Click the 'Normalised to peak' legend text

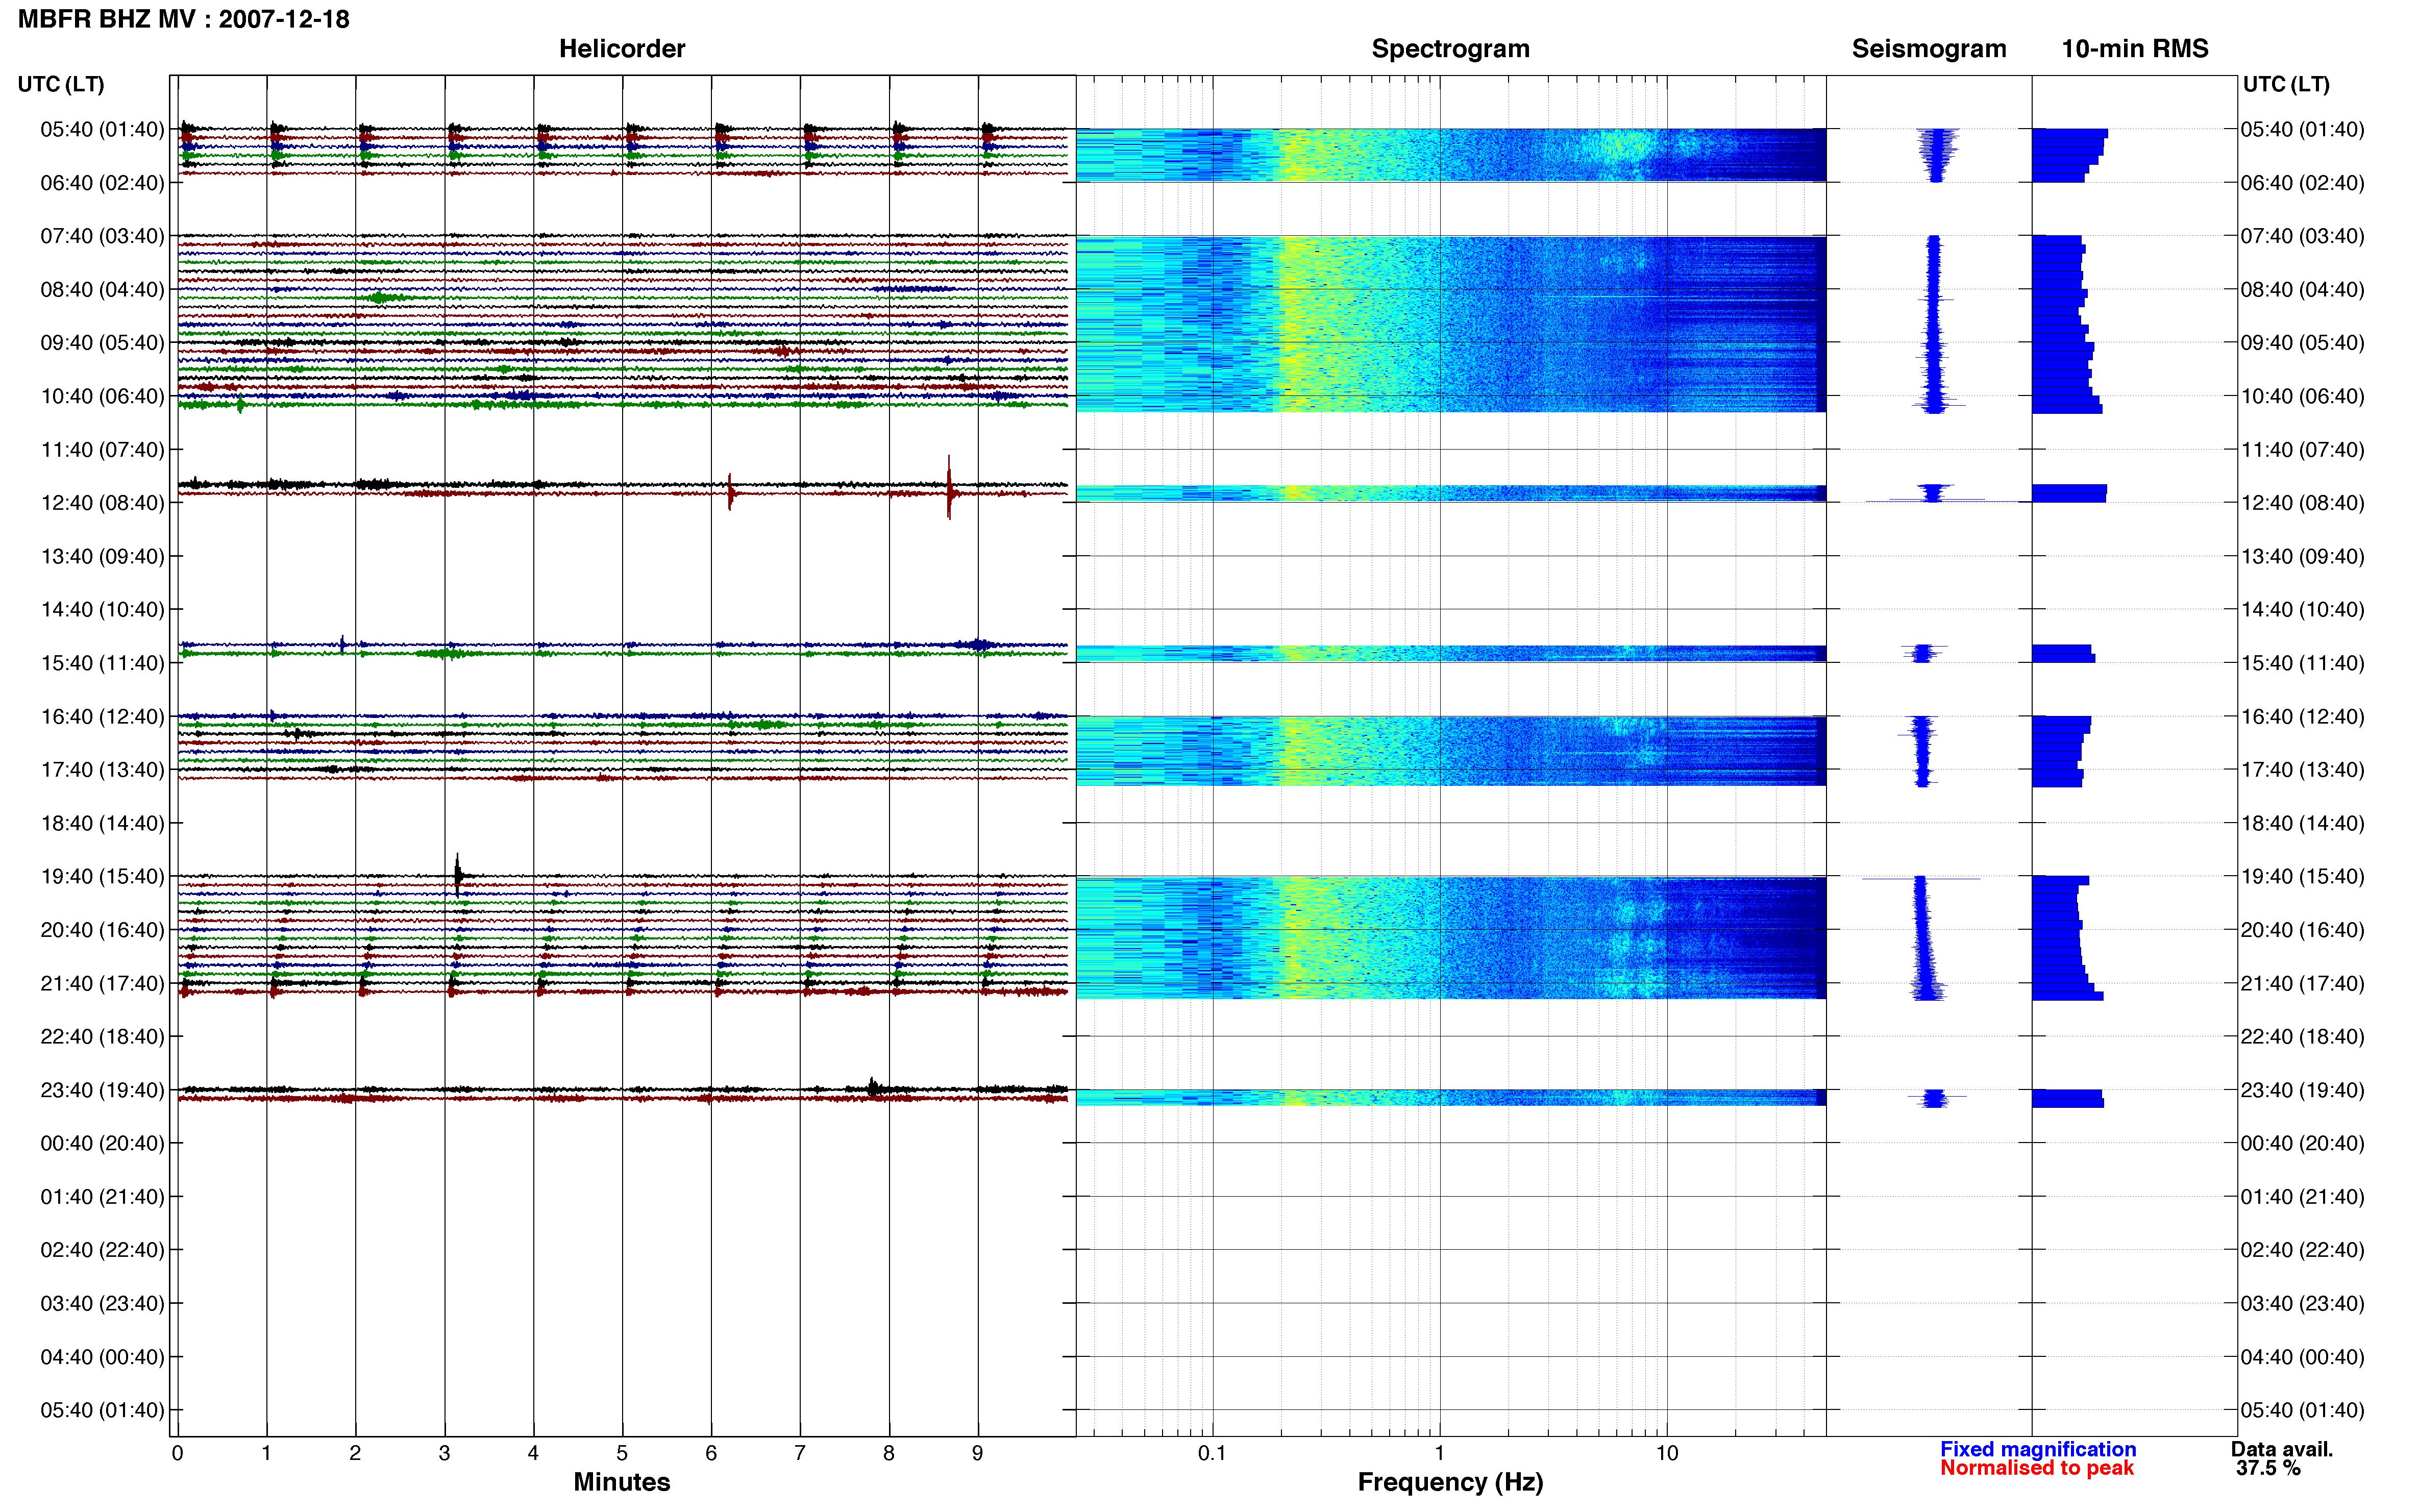(2037, 1468)
